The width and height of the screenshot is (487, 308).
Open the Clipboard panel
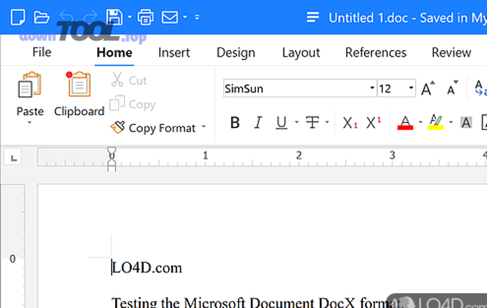click(79, 94)
